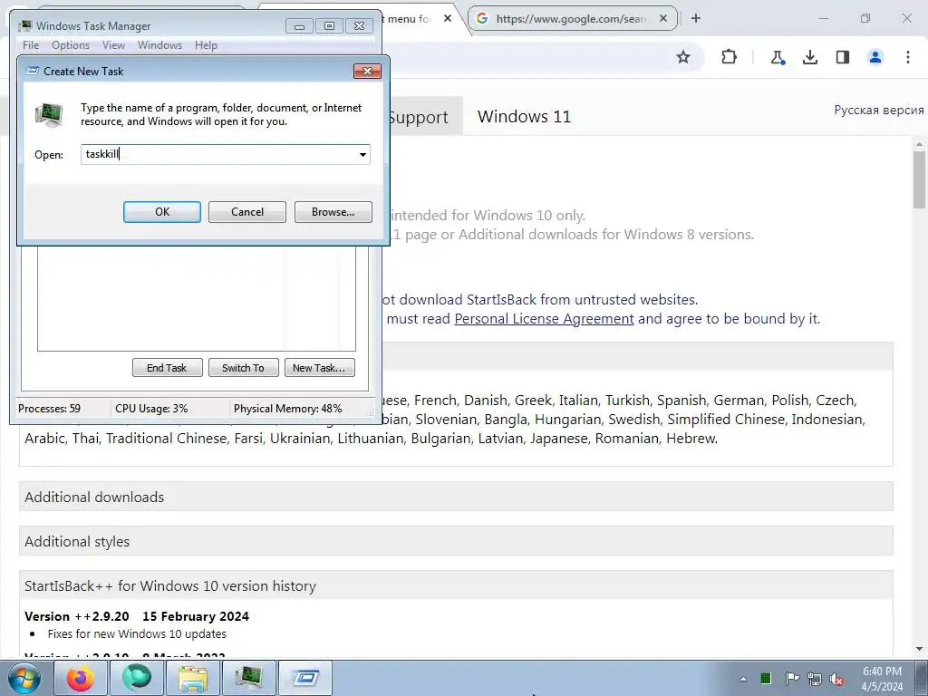
Task: Switch to the Google search tab
Action: coord(571,18)
